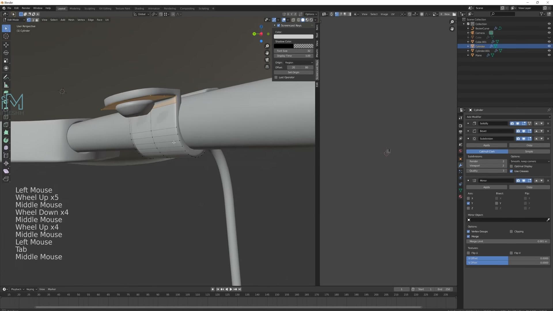Viewport: 553px width, 311px height.
Task: Adjust the U Offset slider
Action: point(508,259)
